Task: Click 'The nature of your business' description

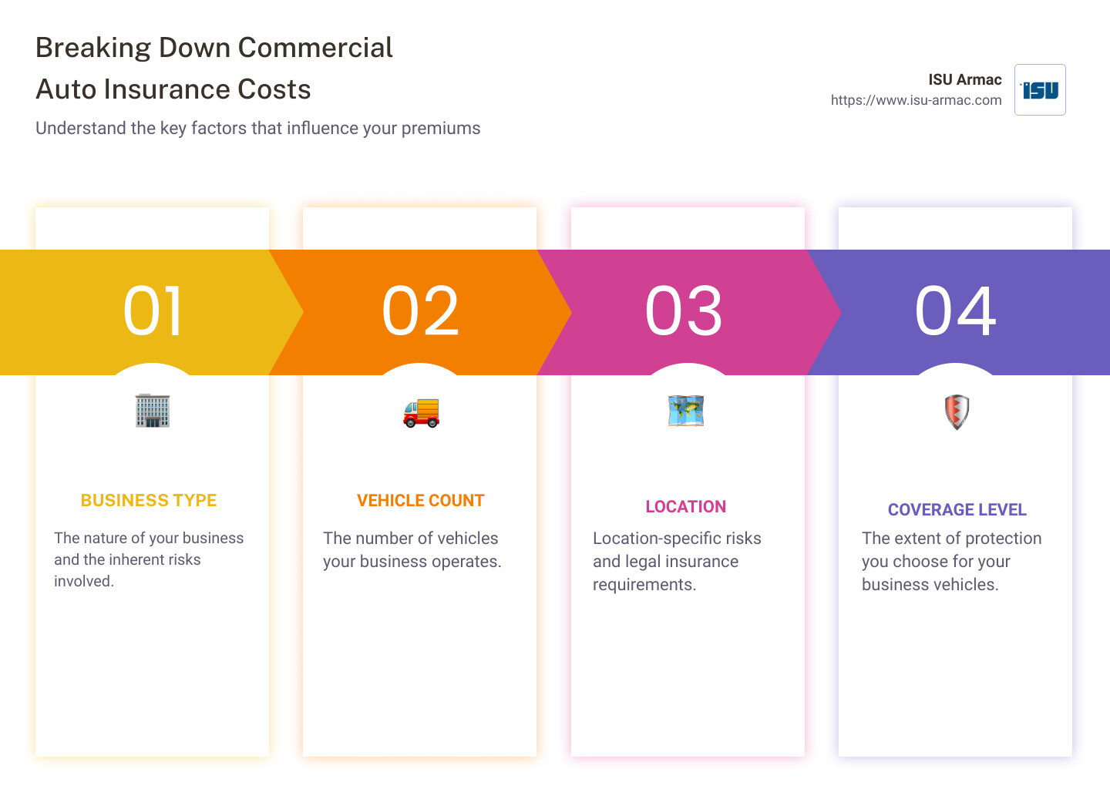Action: click(x=149, y=559)
